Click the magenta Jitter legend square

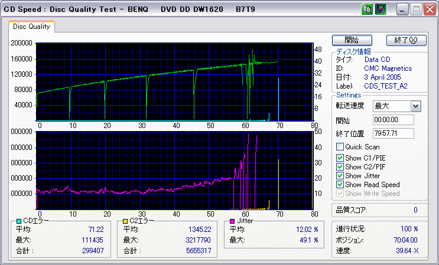[232, 221]
